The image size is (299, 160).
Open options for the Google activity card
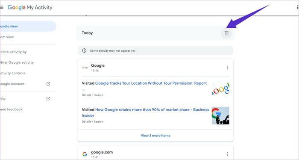pos(227,68)
